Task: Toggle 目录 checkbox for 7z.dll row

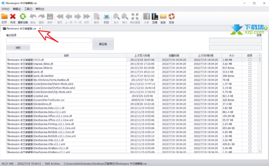Action: click(250, 60)
